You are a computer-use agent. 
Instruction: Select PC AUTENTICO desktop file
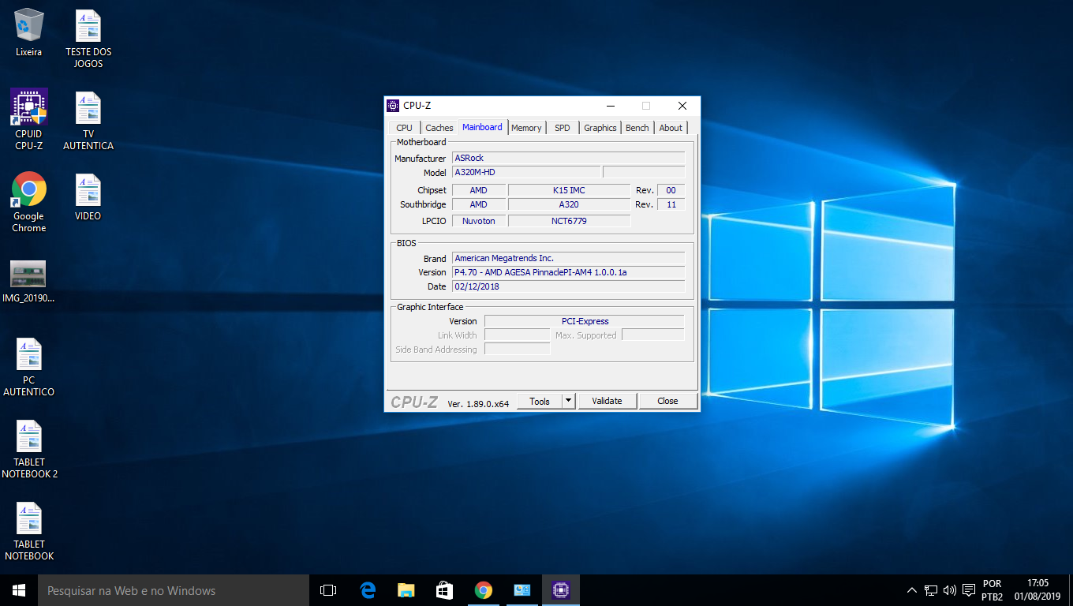coord(29,367)
